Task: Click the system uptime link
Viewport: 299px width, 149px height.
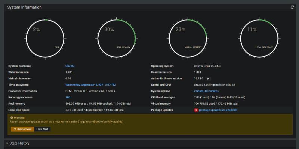Action: coord(206,91)
